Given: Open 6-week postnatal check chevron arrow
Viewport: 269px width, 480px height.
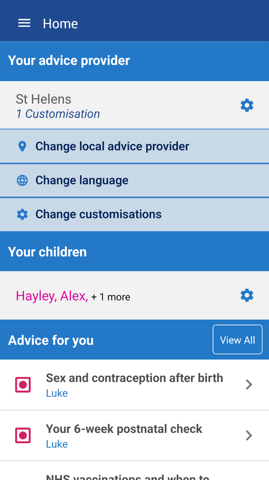Looking at the screenshot, I should point(248,435).
